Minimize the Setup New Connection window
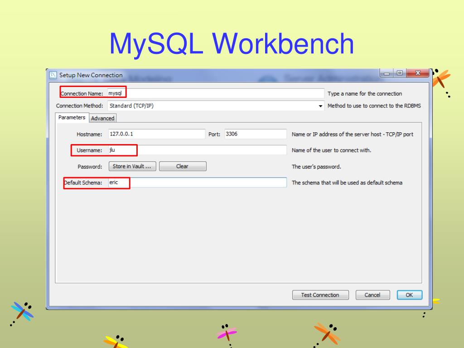Viewport: 464px width, 348px height. tap(387, 73)
